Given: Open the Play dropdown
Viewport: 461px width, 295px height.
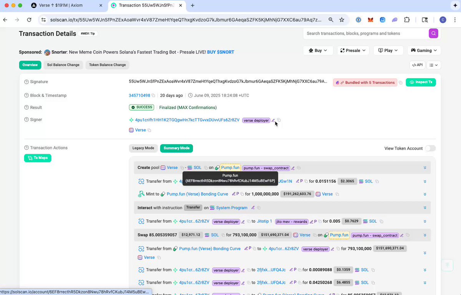Looking at the screenshot, I should (388, 50).
